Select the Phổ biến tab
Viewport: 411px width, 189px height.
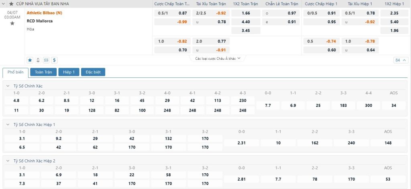pos(16,72)
